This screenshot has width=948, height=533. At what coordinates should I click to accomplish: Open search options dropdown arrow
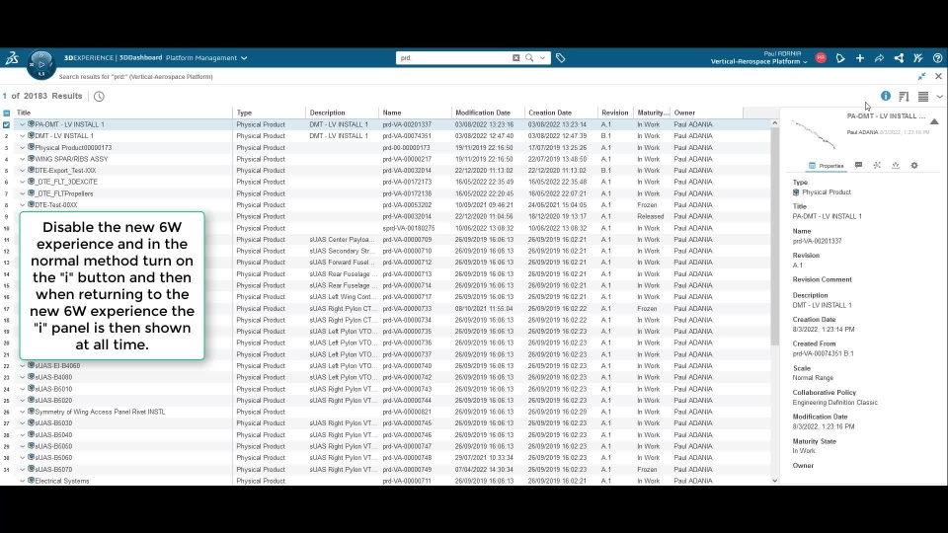point(542,58)
